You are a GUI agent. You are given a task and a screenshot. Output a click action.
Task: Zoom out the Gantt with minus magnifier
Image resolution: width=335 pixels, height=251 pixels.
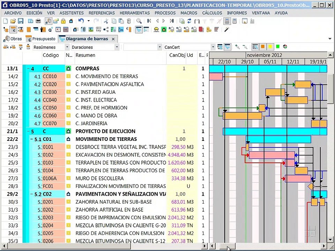pyautogui.click(x=245, y=47)
